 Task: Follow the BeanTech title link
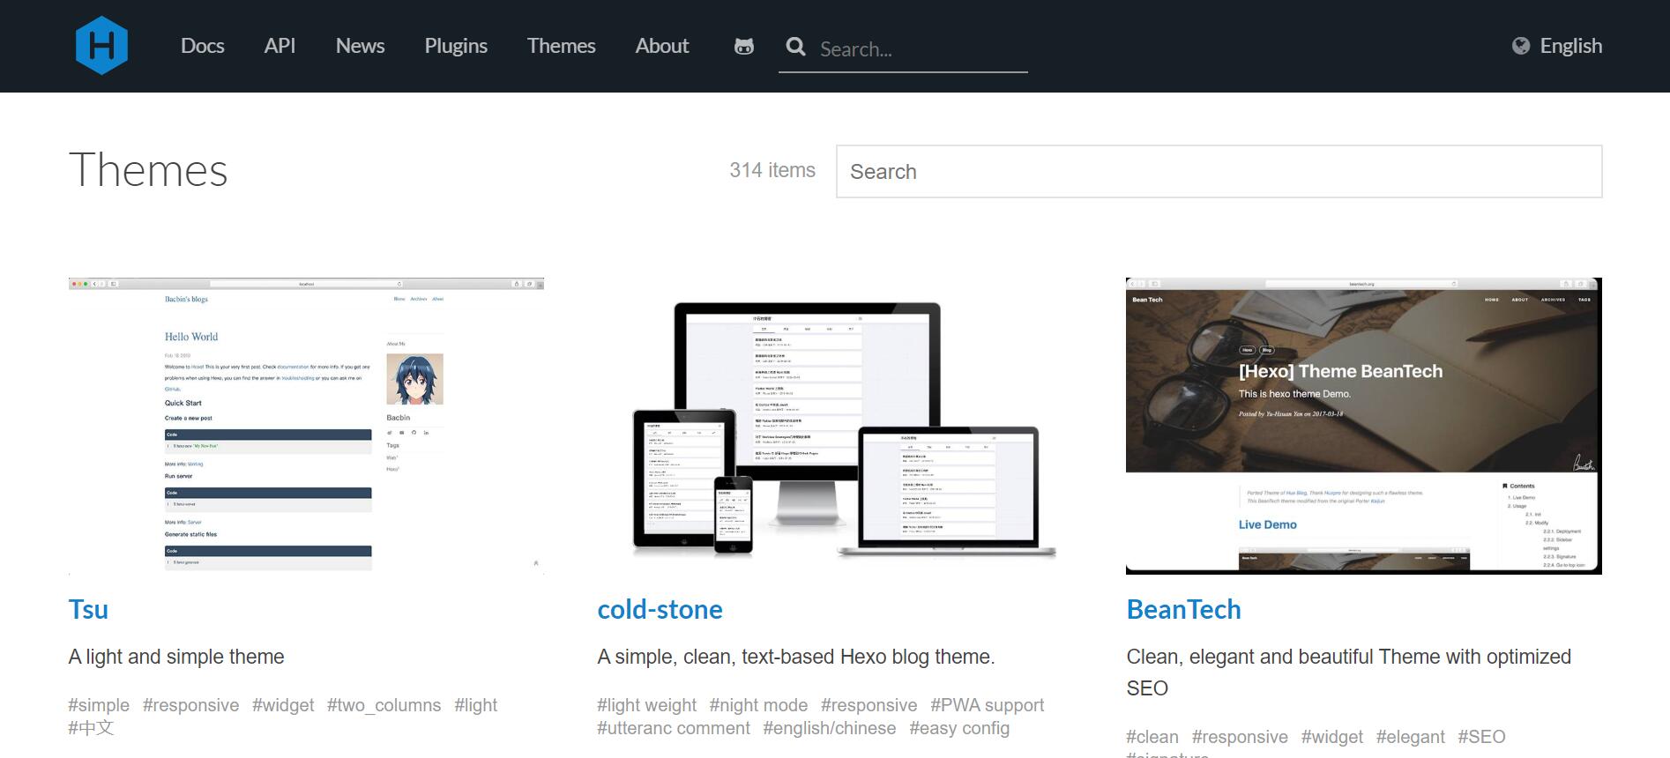pyautogui.click(x=1183, y=610)
